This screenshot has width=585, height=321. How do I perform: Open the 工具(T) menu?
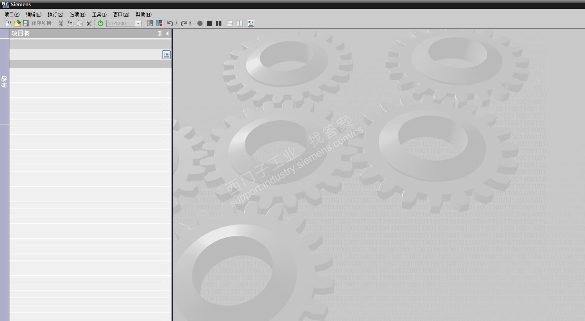tap(99, 14)
